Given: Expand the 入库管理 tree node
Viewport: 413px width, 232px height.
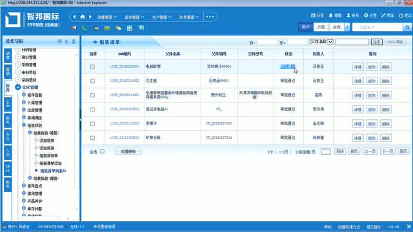Looking at the screenshot, I should click(x=24, y=102).
